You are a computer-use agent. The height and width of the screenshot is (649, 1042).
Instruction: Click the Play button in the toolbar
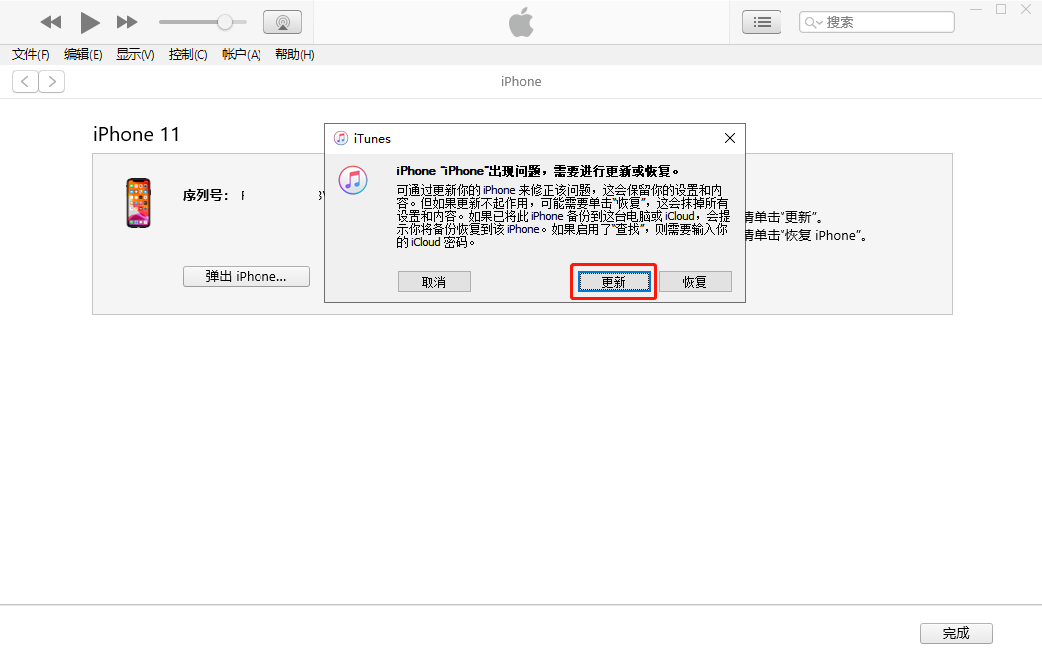coord(89,22)
